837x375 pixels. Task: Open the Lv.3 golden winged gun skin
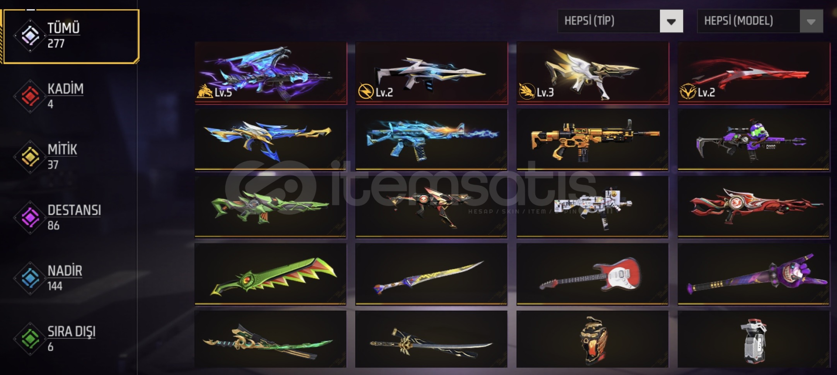tap(592, 73)
